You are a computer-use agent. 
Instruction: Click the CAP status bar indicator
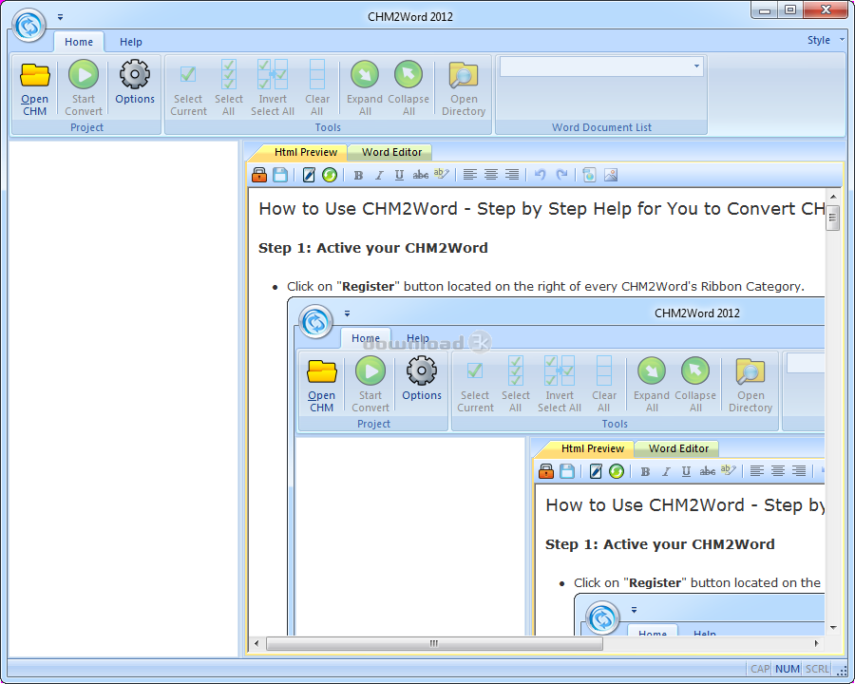point(760,669)
